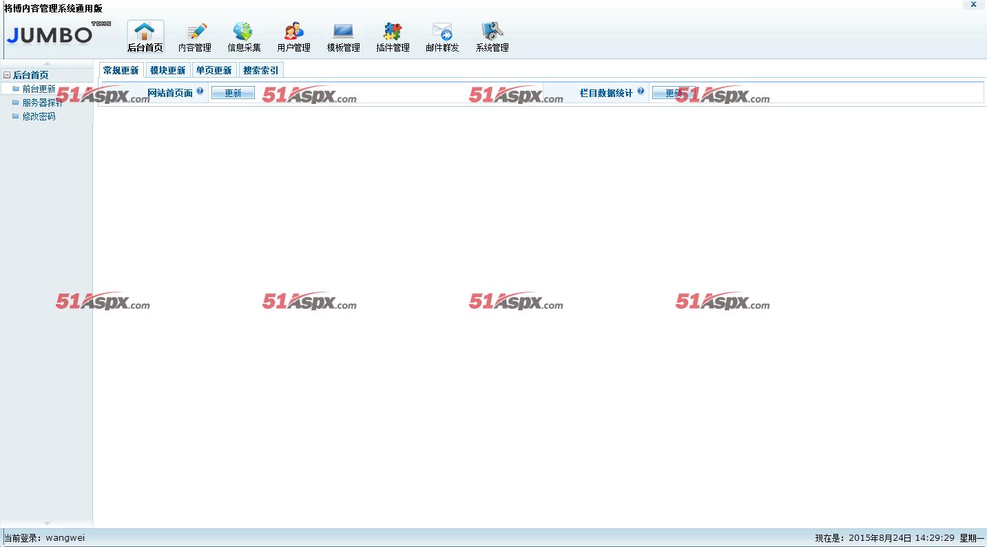Viewport: 987px width, 547px height.
Task: Click 更新 button for 网站首页面
Action: 233,93
